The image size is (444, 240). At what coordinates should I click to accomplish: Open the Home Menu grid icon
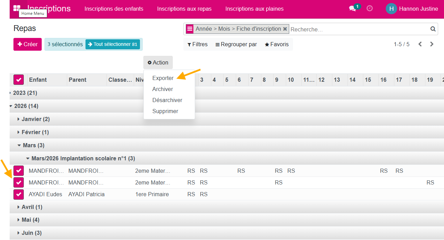[x=17, y=8]
